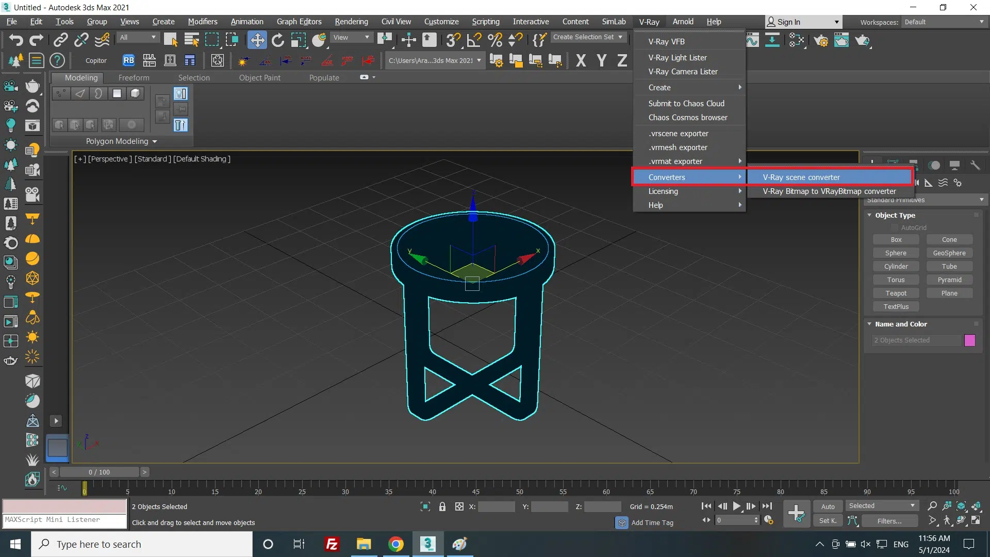Open Chrome from the taskbar
990x557 pixels.
(x=395, y=544)
